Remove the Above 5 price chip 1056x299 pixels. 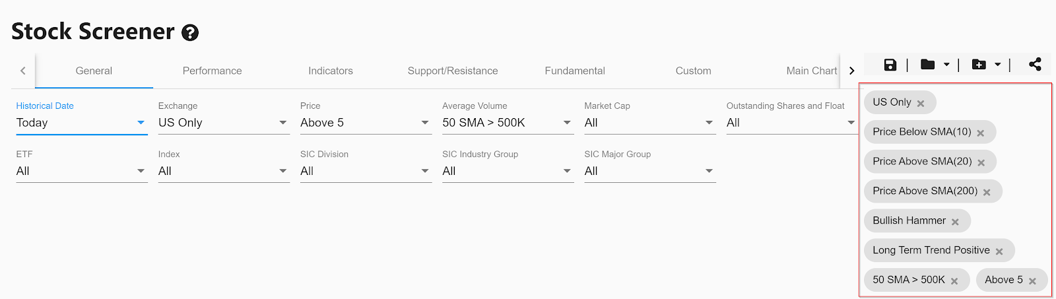pos(1032,281)
